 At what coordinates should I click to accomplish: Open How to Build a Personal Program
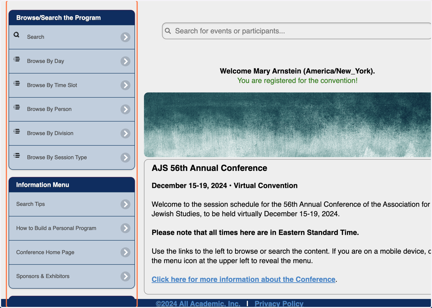[x=72, y=228]
